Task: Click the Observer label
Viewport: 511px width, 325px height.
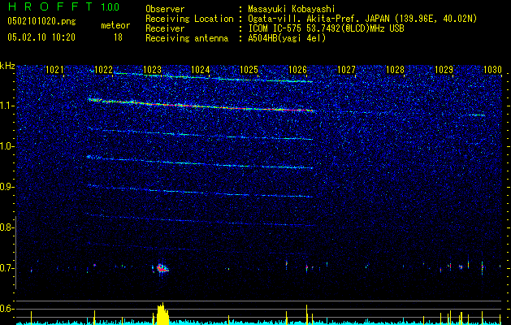Action: tap(165, 9)
